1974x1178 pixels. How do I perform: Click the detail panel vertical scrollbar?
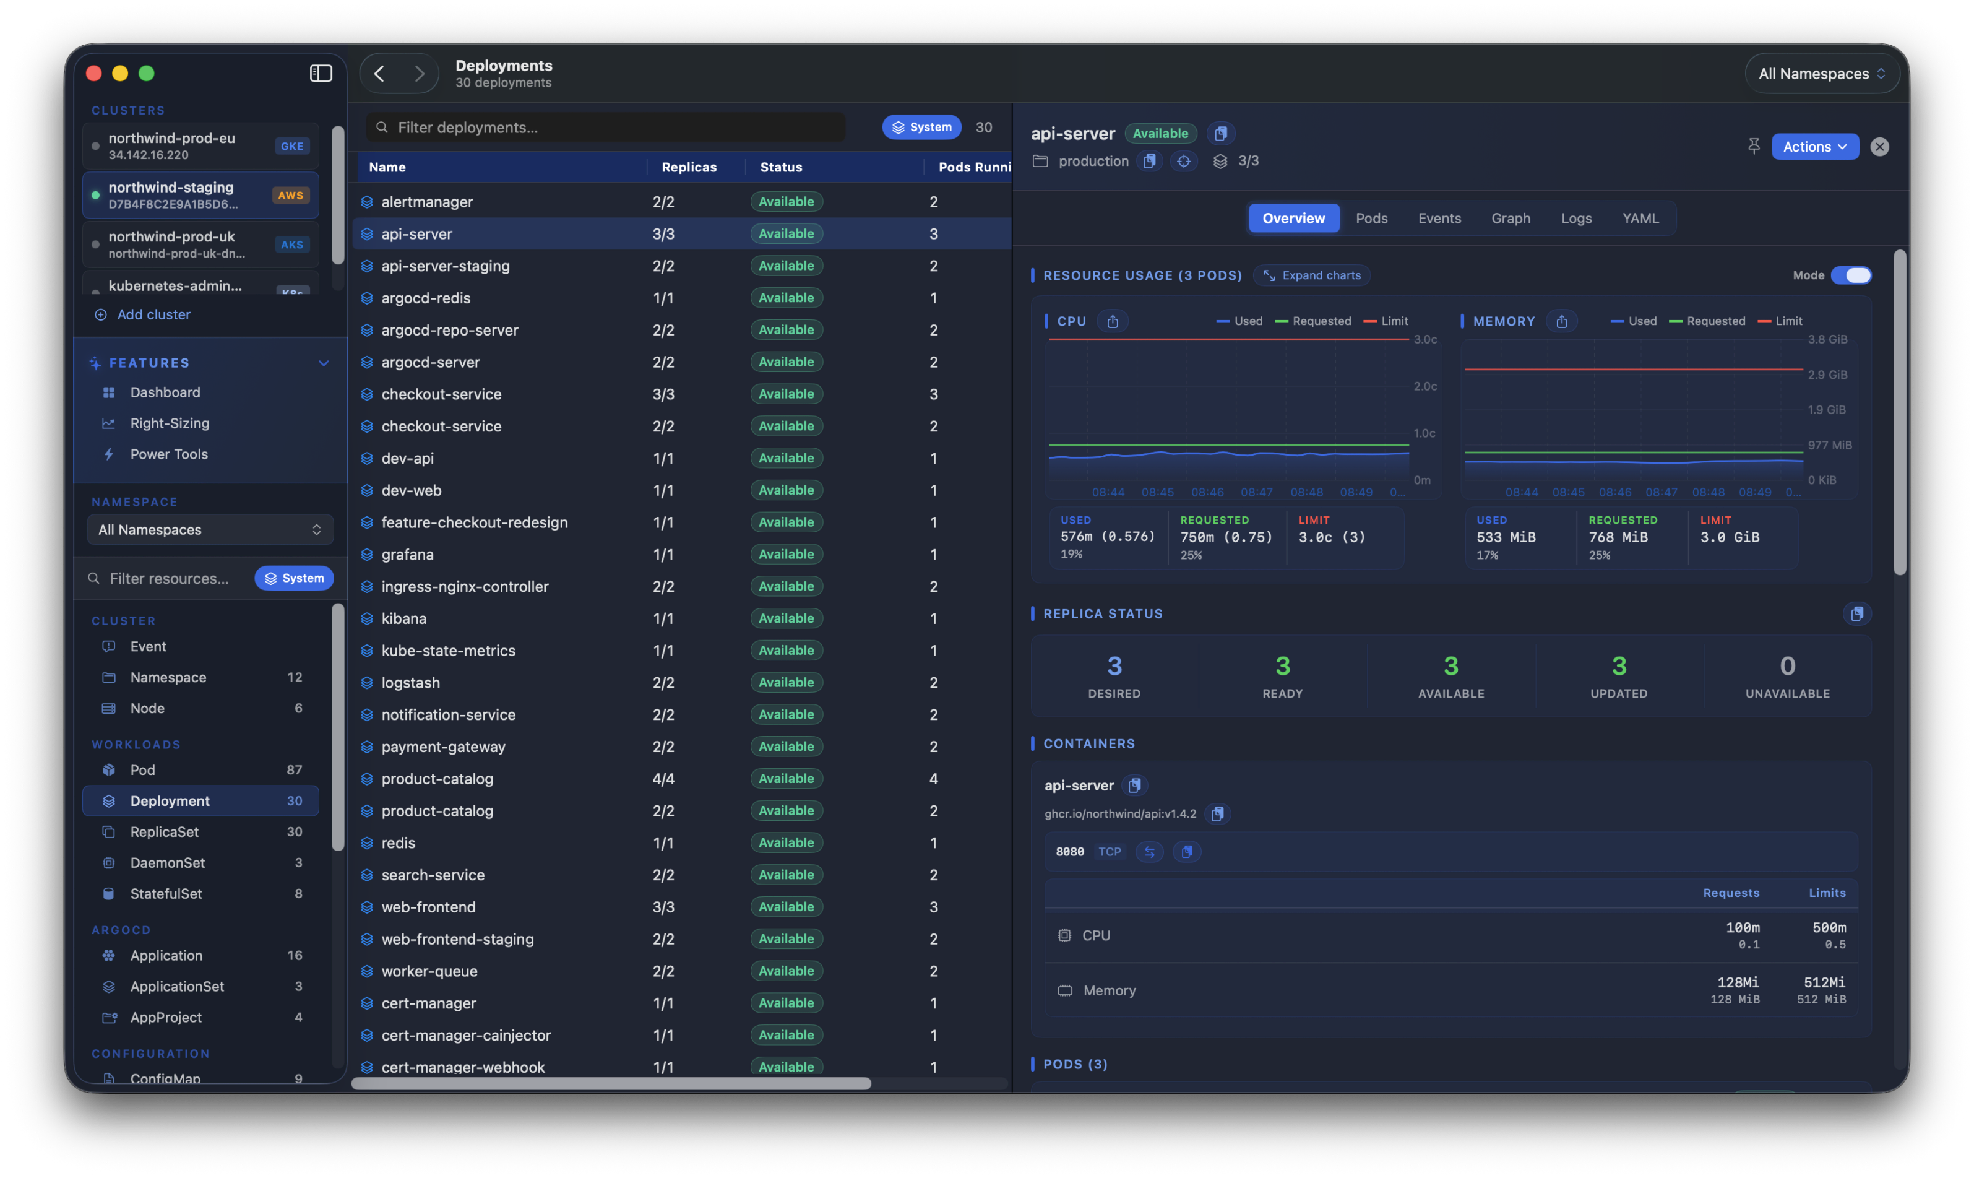[x=1899, y=413]
